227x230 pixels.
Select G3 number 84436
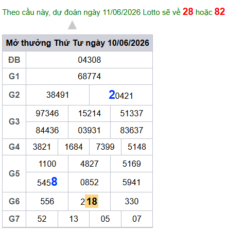[47, 130]
